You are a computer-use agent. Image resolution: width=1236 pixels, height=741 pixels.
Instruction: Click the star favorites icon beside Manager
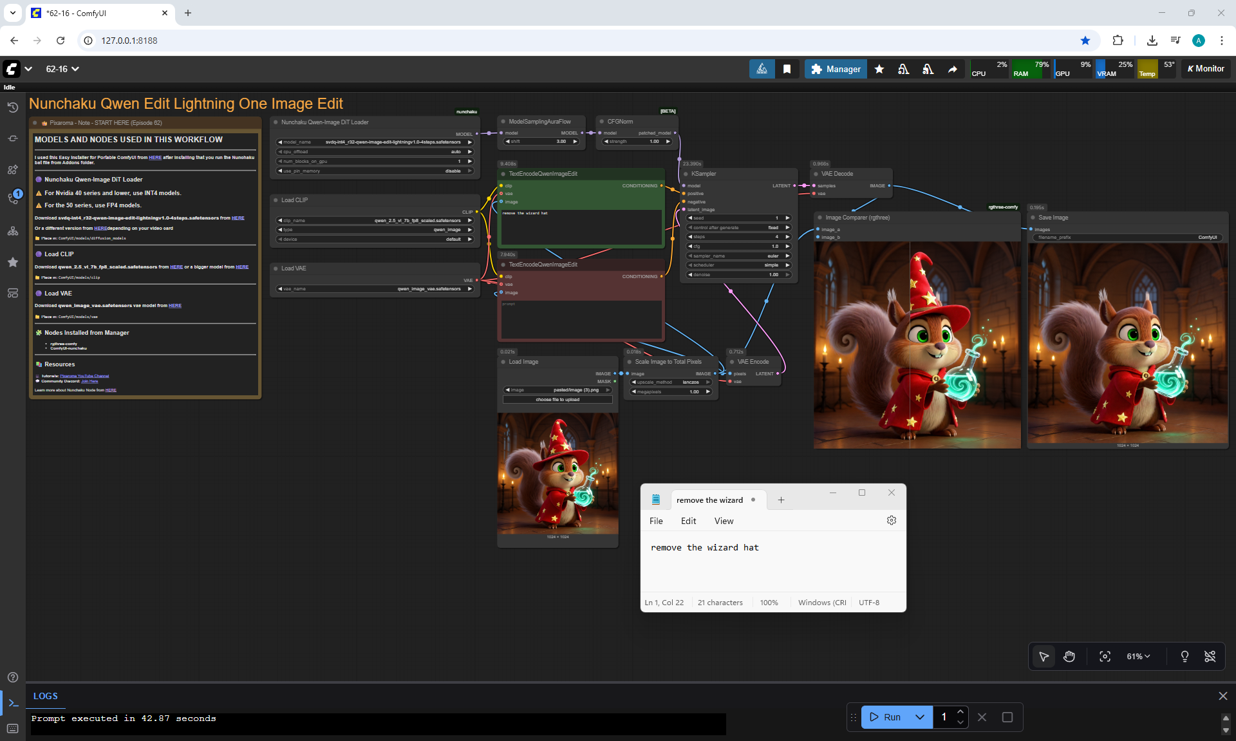point(879,69)
